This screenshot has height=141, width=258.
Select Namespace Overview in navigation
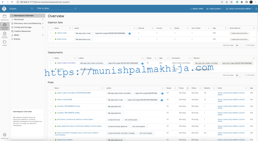(27, 15)
